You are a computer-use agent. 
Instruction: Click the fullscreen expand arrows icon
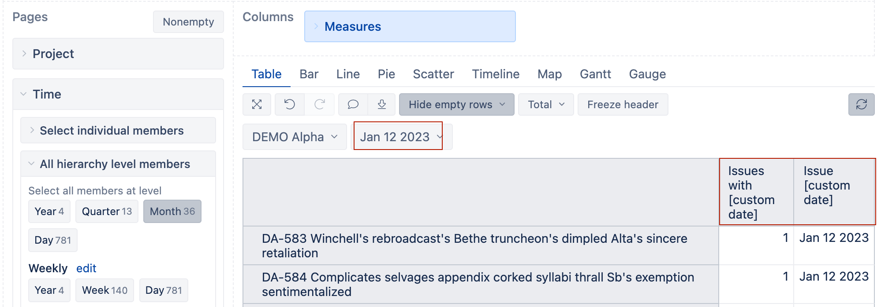click(x=257, y=104)
